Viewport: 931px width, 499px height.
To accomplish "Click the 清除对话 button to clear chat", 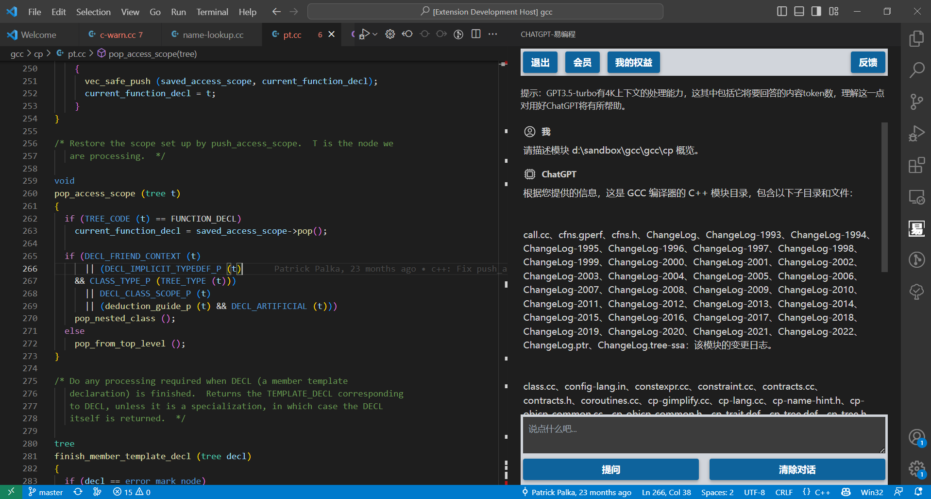I will [x=797, y=469].
